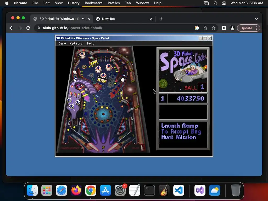Open the Help menu in Pinball window
The width and height of the screenshot is (268, 201).
91,43
